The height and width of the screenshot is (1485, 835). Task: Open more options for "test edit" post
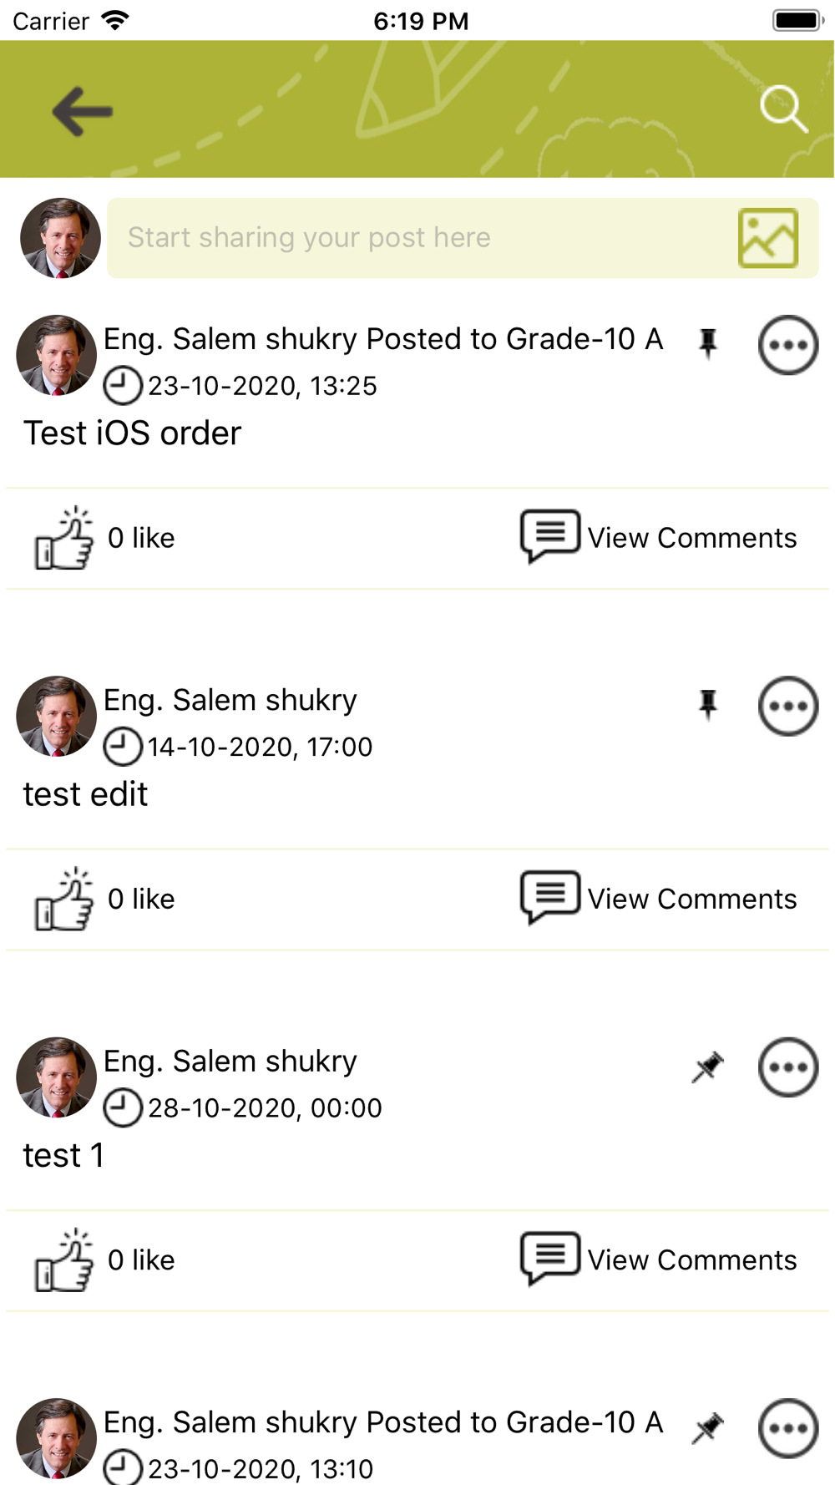click(788, 706)
